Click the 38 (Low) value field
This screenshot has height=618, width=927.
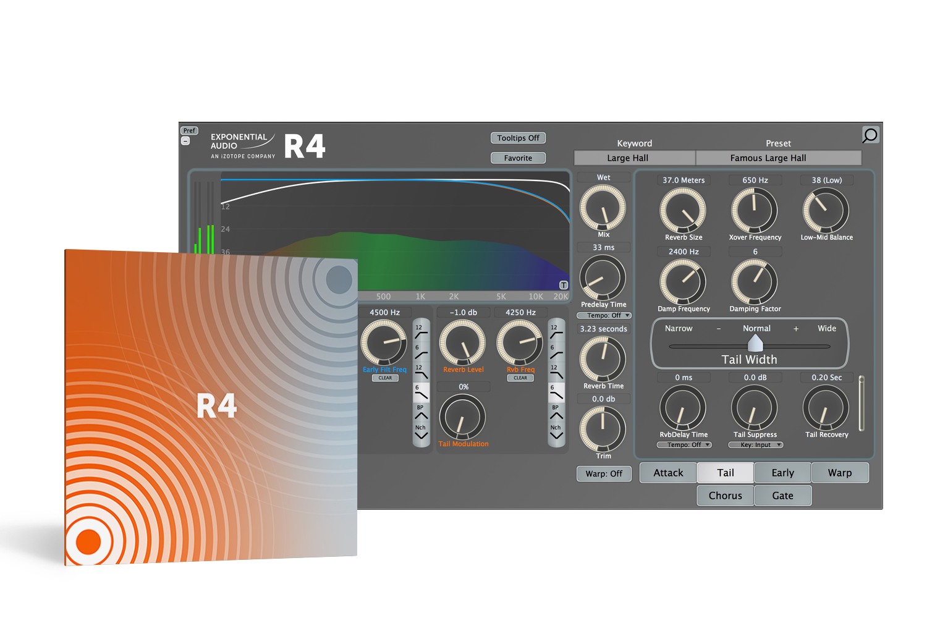(827, 180)
